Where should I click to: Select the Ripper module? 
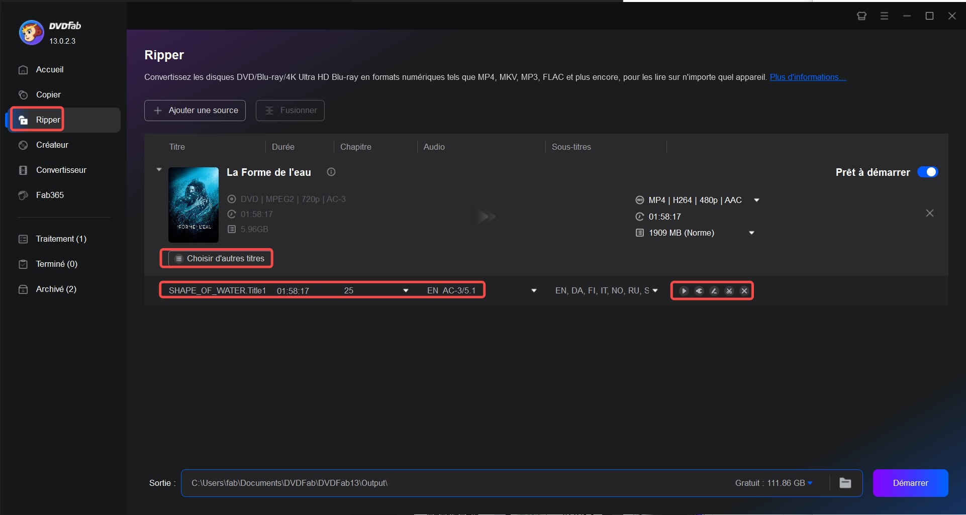tap(64, 120)
